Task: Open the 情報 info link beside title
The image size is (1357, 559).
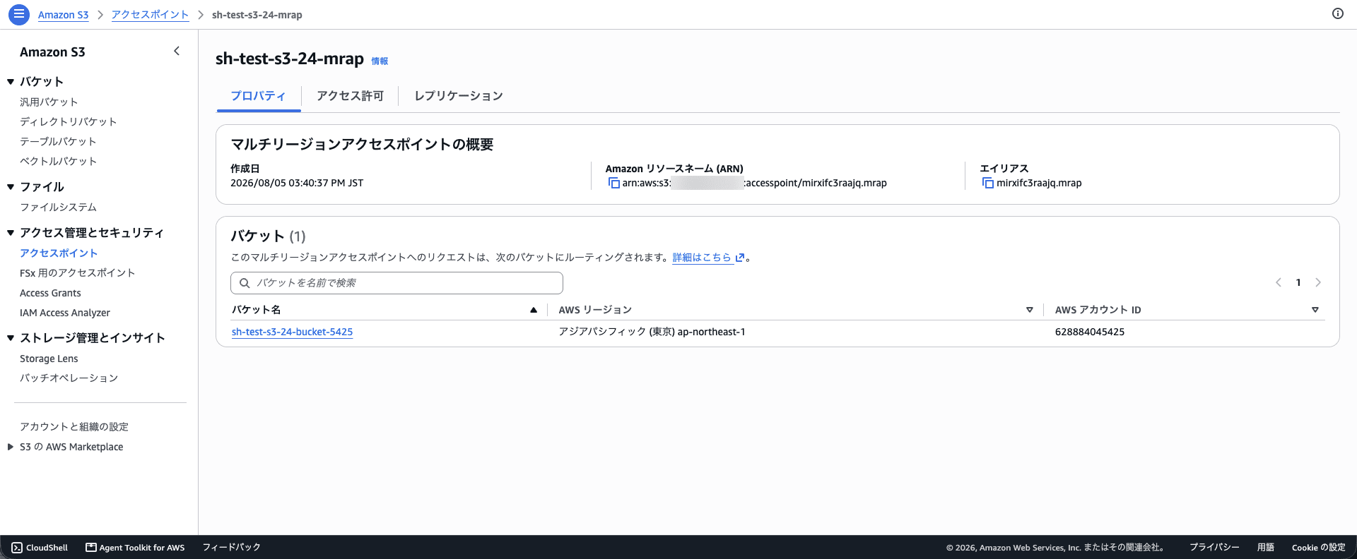Action: [380, 61]
